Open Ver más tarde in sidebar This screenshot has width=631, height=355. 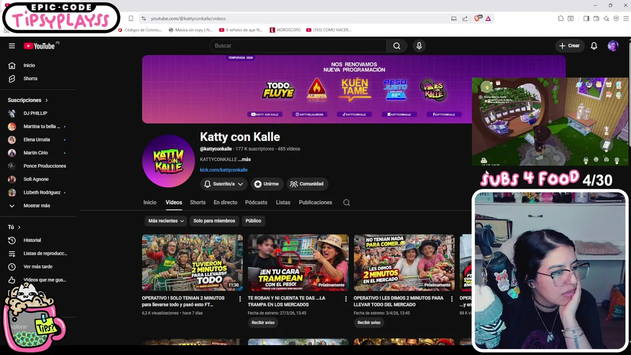click(38, 267)
